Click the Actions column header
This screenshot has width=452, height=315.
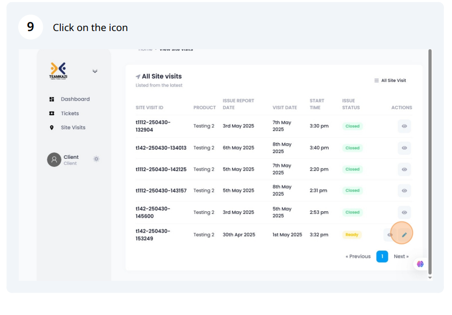402,107
